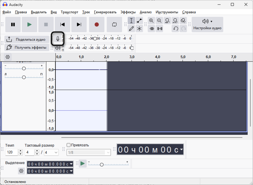Open the main time display format dropdown
The height and width of the screenshot is (185, 253).
[182, 150]
